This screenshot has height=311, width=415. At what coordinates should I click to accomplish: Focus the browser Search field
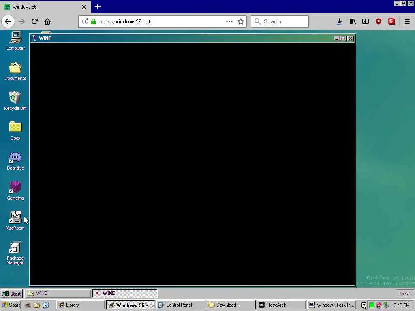click(280, 21)
